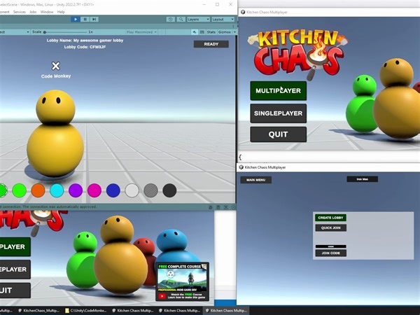Viewport: 420px width, 315px height.
Task: Click the cut-off EPLAYER singleplayer button
Action: click(x=15, y=269)
